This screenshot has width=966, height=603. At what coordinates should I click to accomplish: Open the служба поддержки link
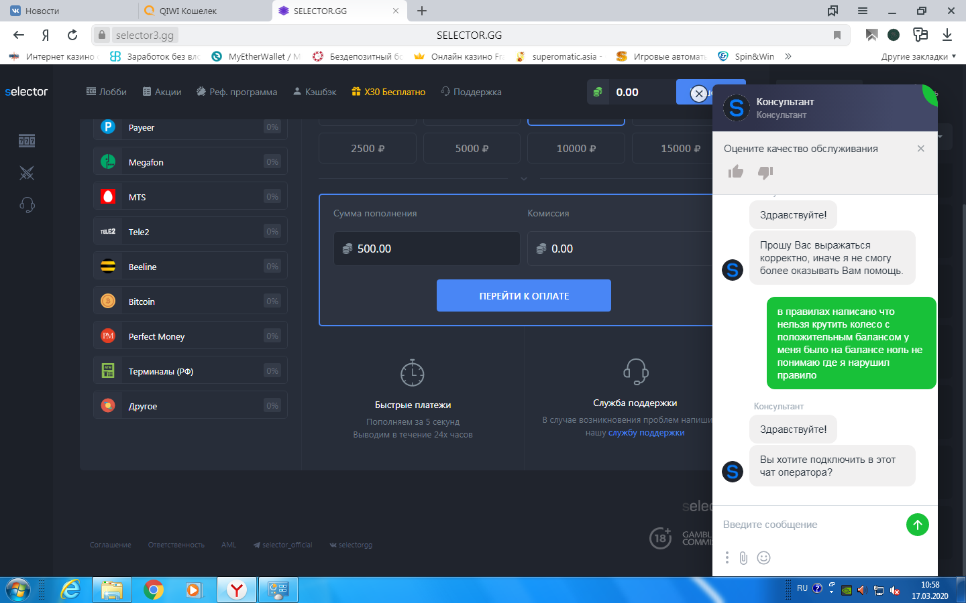click(646, 433)
